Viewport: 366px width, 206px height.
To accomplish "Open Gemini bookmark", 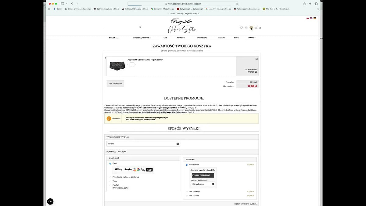I will click(x=58, y=9).
